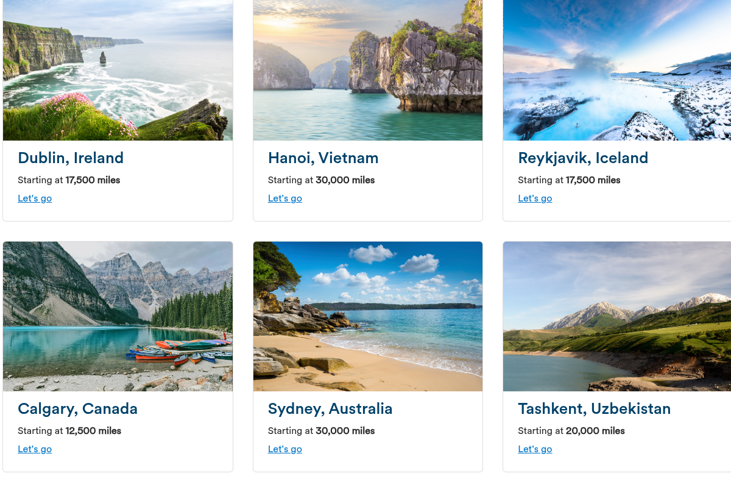Click the Reykjavik, Iceland heading

click(x=583, y=158)
